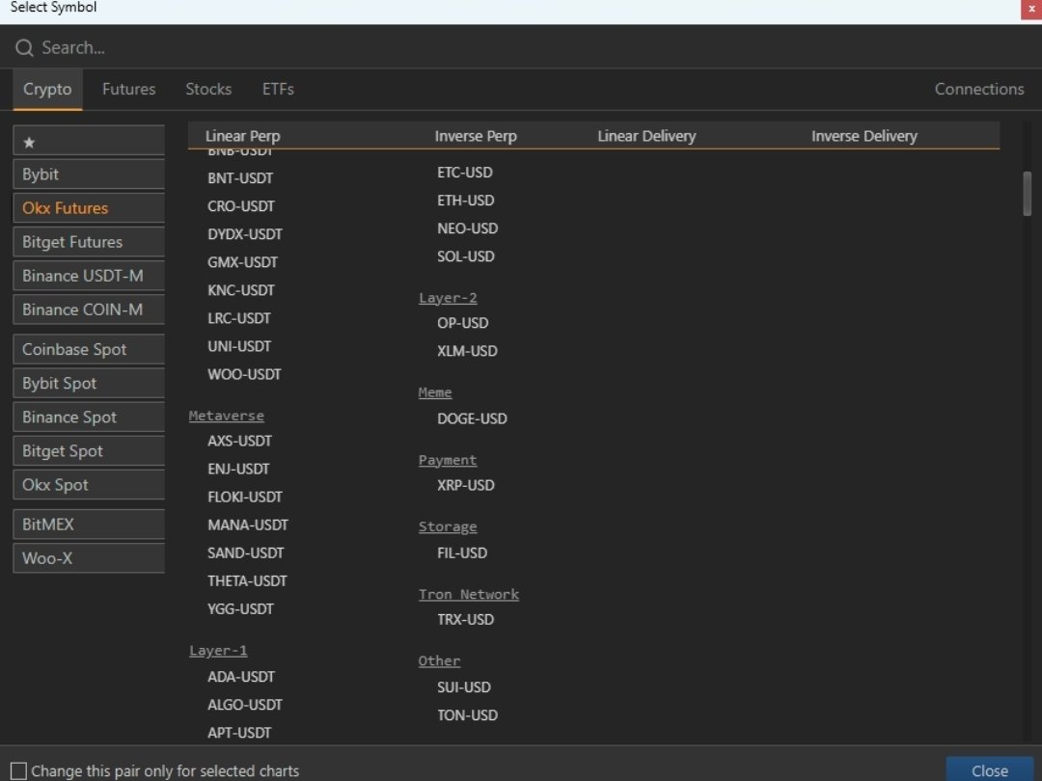This screenshot has height=781, width=1042.
Task: Pick symbol LRC-USDT
Action: (x=238, y=318)
